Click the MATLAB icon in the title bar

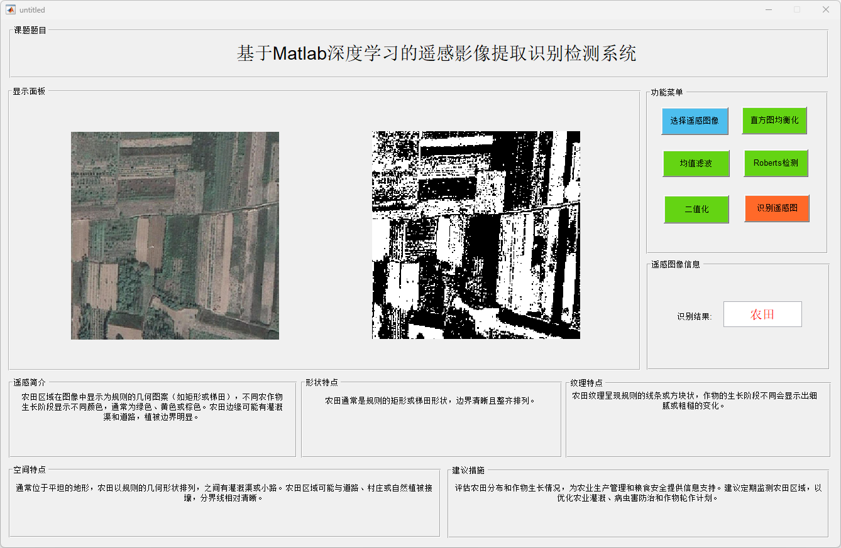[11, 9]
